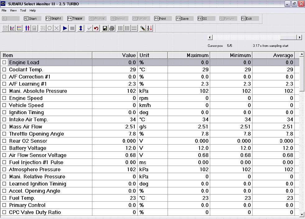305x219 pixels.
Task: Open the Tool menu
Action: coord(23,10)
